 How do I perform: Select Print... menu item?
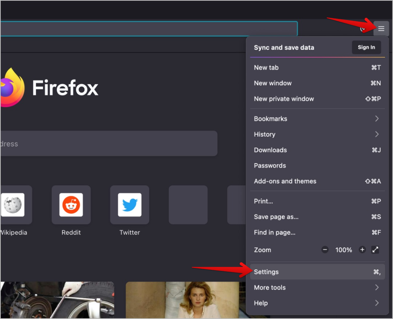[317, 201]
